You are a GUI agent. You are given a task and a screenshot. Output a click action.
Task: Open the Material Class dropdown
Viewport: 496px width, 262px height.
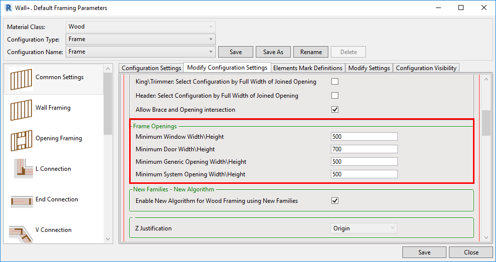point(141,27)
